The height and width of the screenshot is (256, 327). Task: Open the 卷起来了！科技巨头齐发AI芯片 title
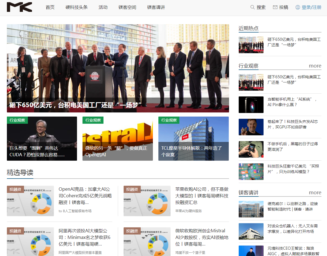point(293,124)
